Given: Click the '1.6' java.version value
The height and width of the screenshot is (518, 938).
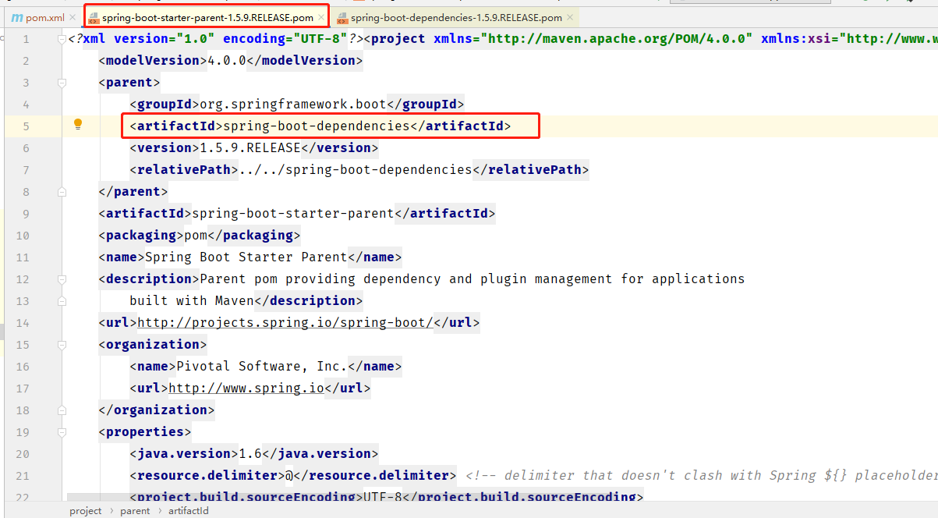Looking at the screenshot, I should (250, 453).
